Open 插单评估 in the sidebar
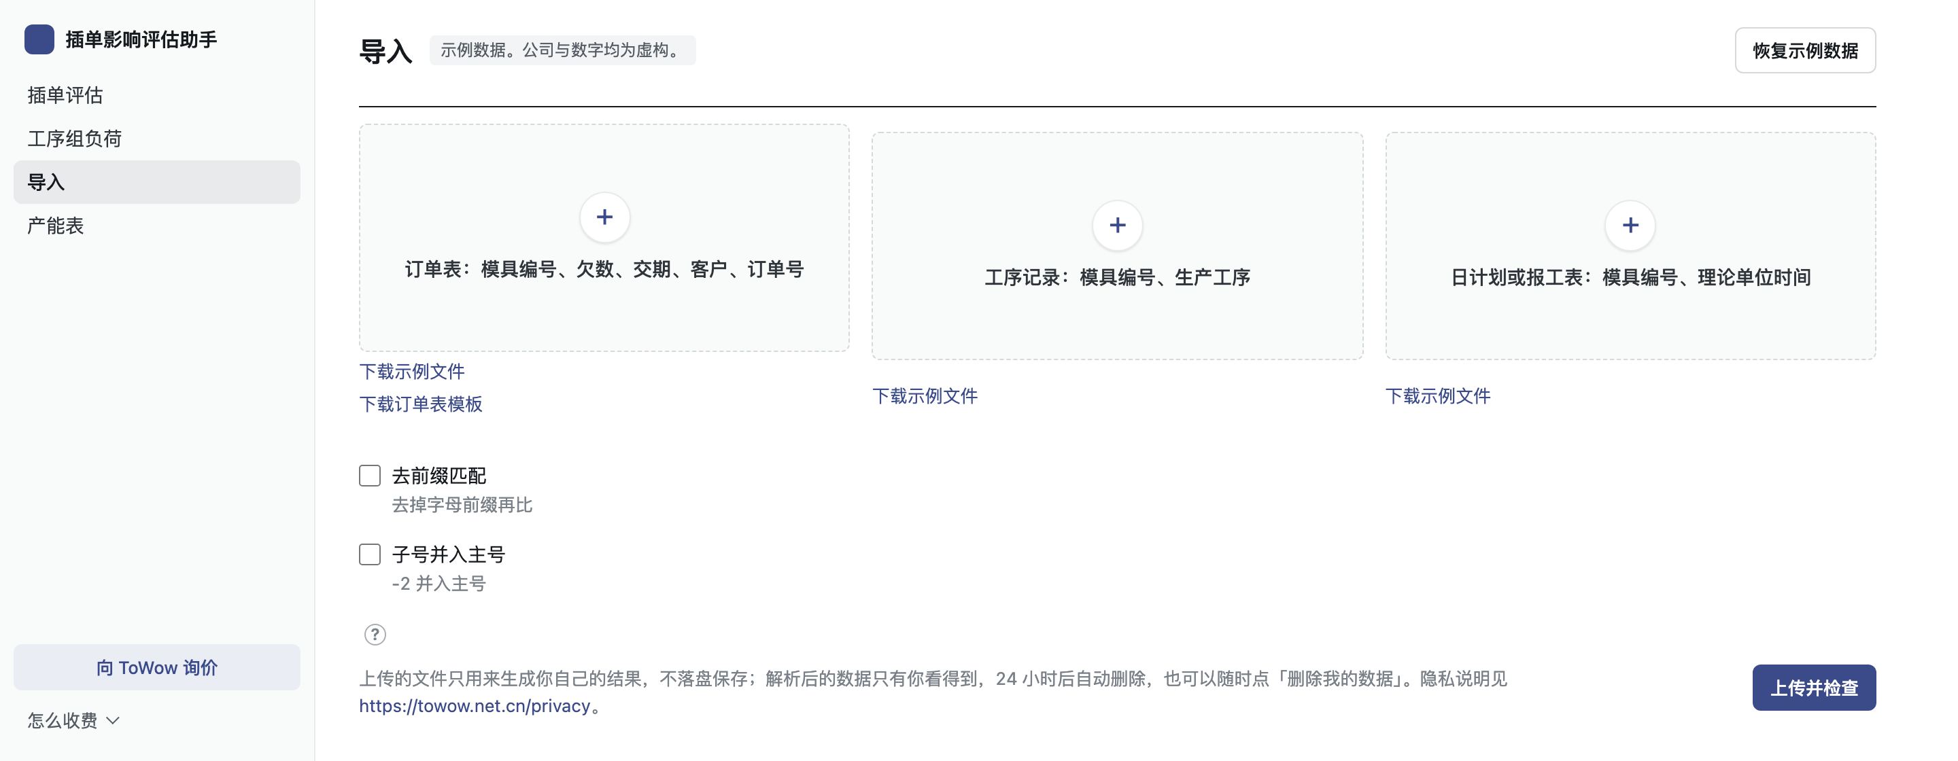 click(x=156, y=95)
